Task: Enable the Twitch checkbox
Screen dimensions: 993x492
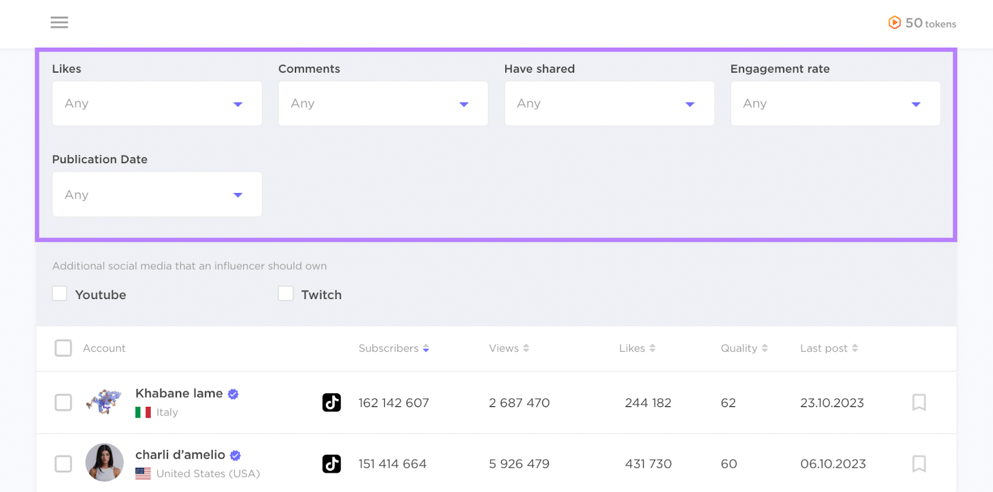Action: (285, 293)
